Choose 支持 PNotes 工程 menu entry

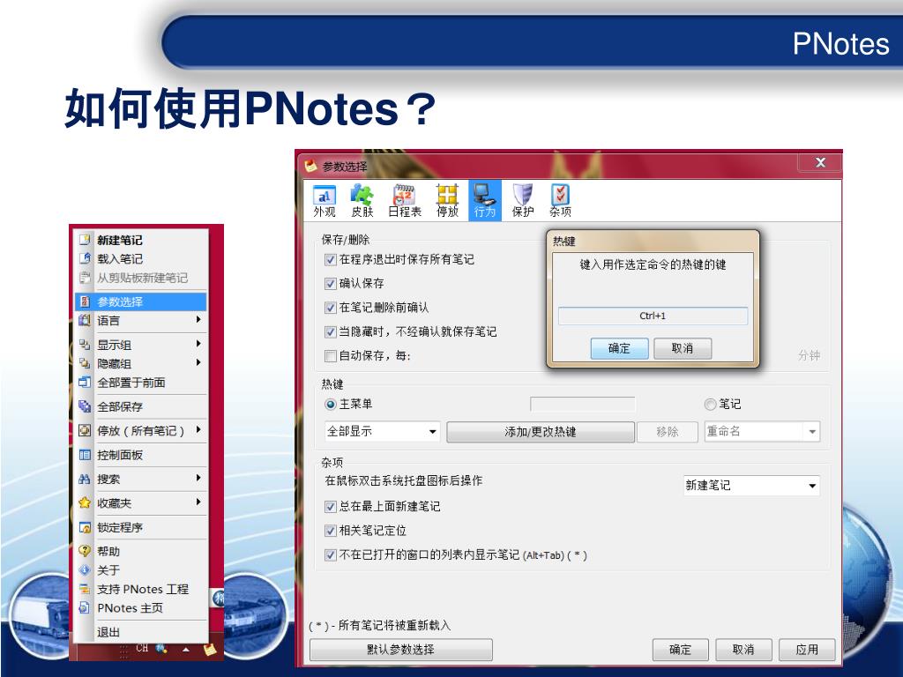click(141, 589)
